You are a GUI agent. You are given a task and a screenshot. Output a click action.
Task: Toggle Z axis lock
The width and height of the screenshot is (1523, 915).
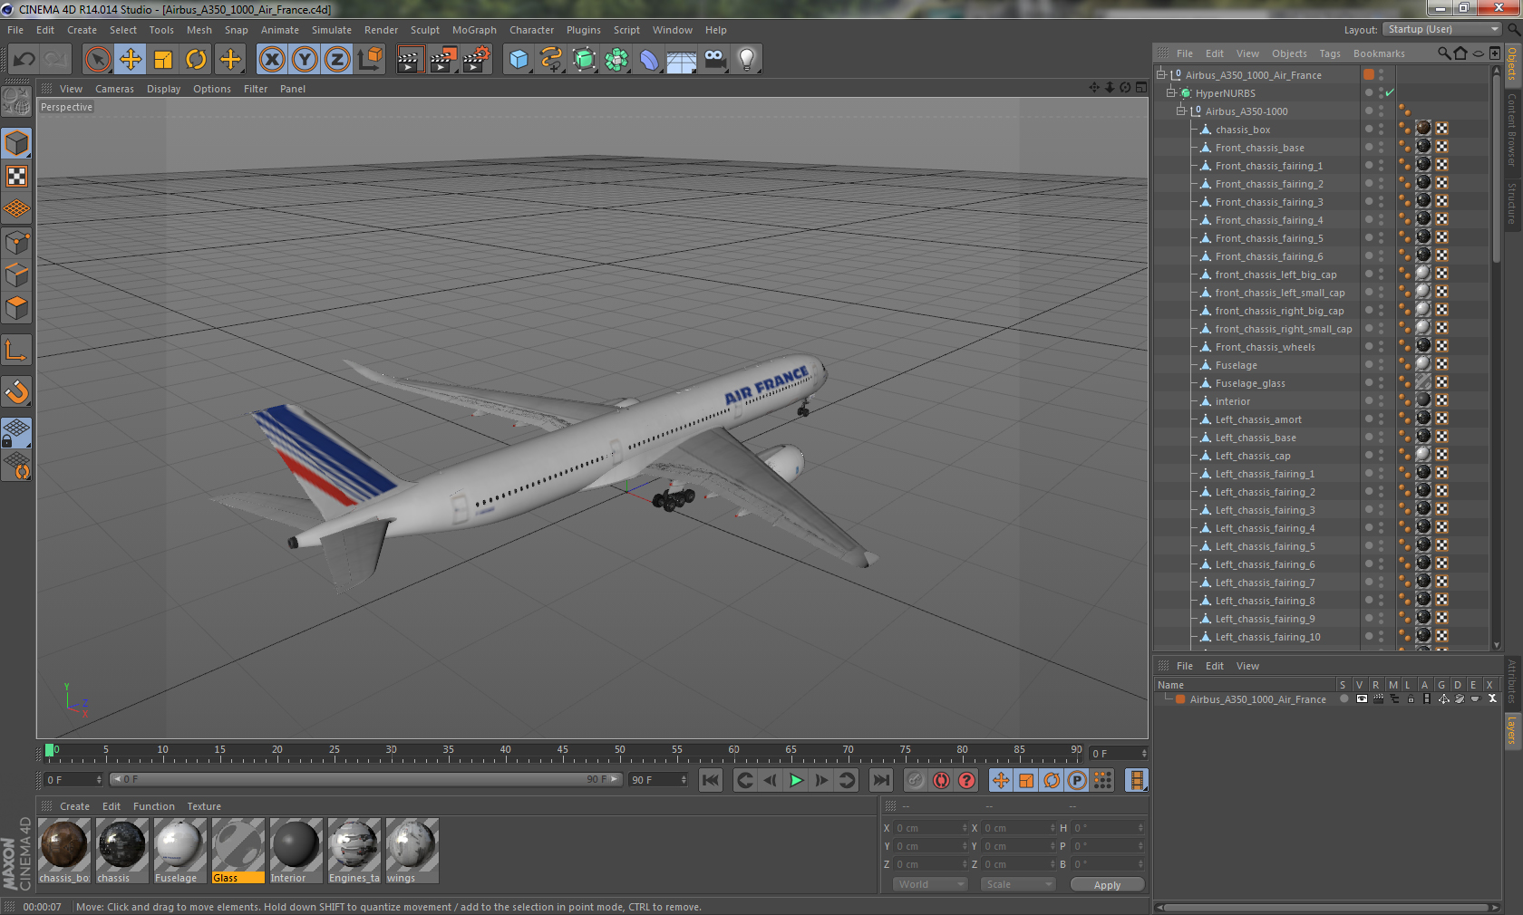337,60
